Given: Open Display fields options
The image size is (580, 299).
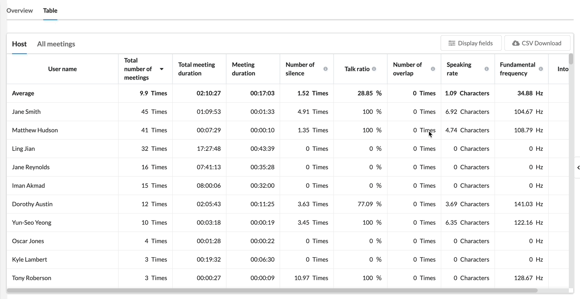Looking at the screenshot, I should [471, 43].
